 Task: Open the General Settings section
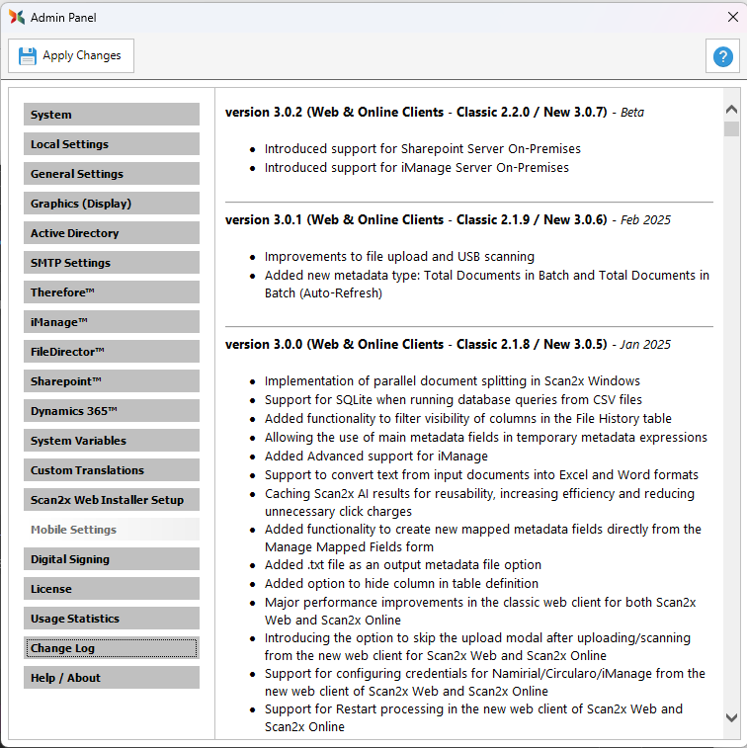tap(111, 174)
